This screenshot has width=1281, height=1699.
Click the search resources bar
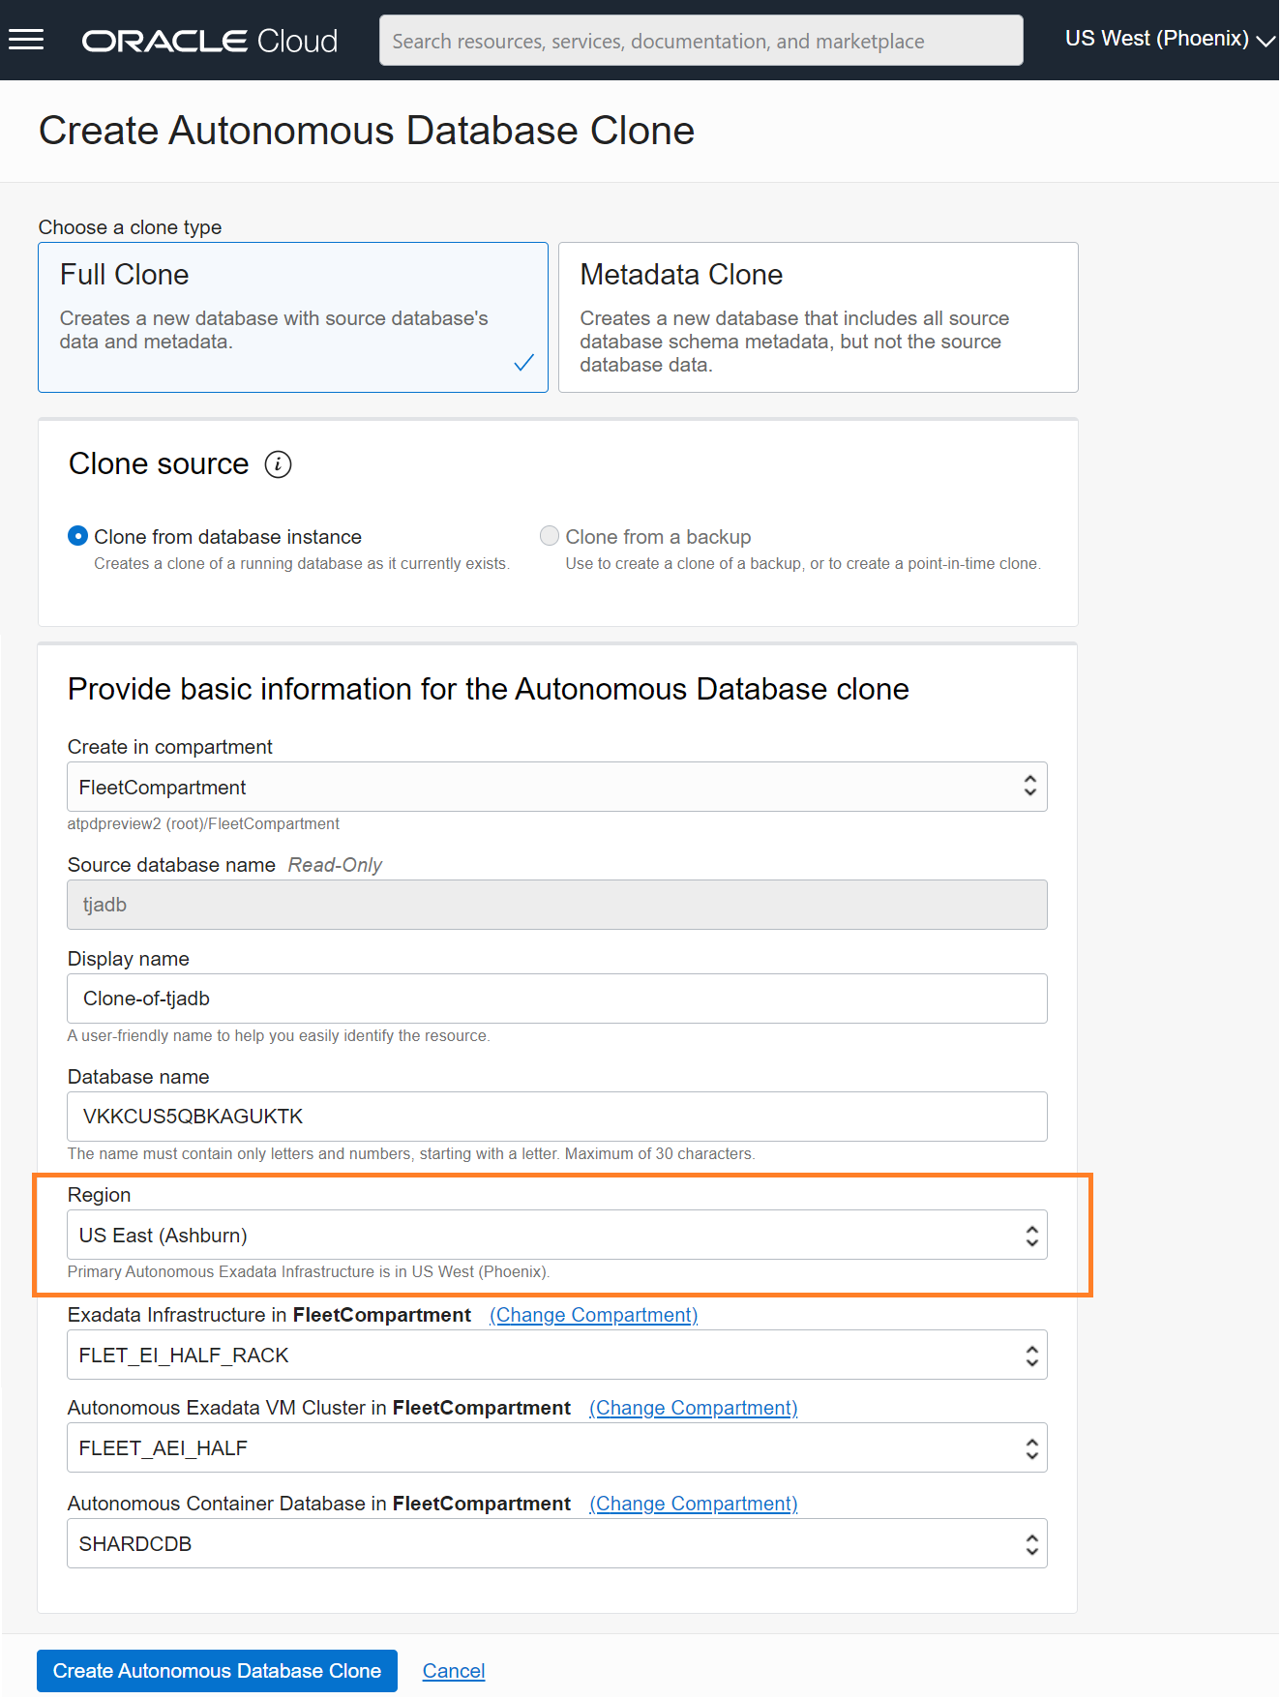(700, 40)
